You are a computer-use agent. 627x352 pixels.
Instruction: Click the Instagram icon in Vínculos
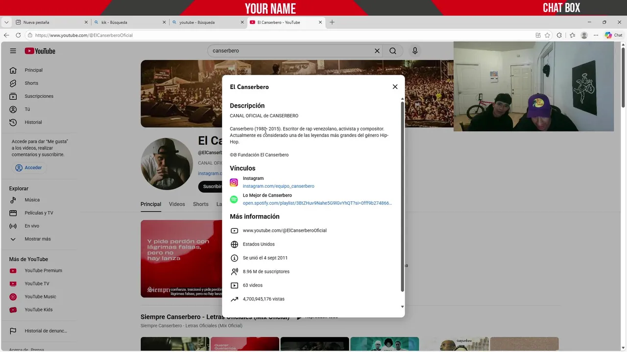234,182
